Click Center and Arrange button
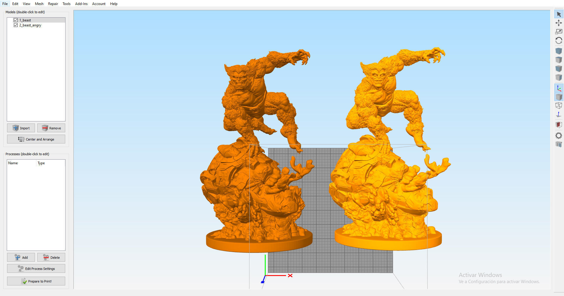This screenshot has width=564, height=296. 36,139
